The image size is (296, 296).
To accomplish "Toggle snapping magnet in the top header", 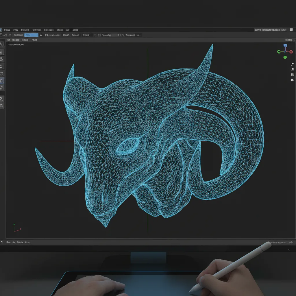I will tap(95, 35).
